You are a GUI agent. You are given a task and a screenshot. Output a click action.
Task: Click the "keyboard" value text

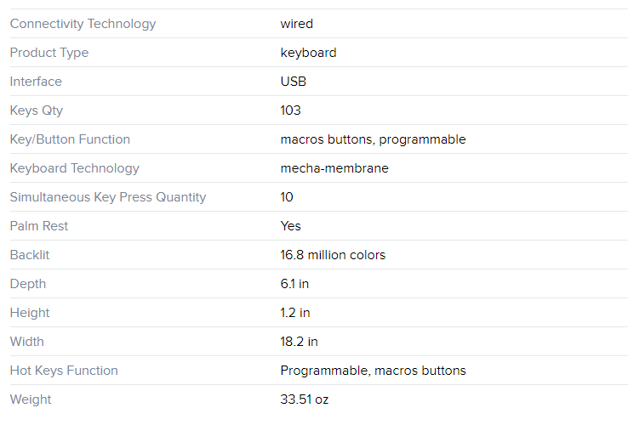point(308,53)
